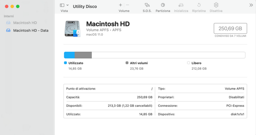Remove volume using the minus icon
This screenshot has height=135, width=256.
click(x=128, y=5)
